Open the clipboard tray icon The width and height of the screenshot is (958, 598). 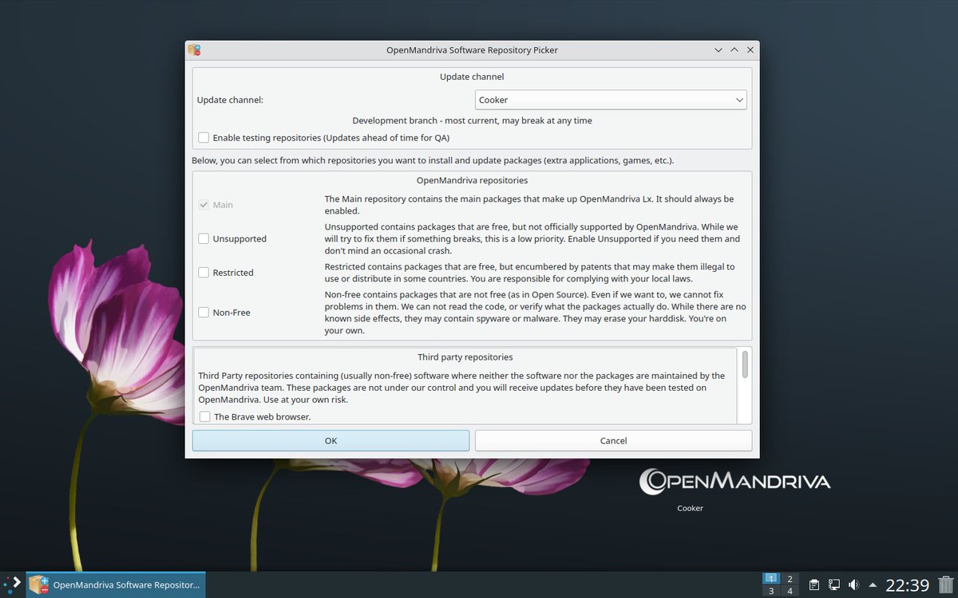tap(814, 585)
